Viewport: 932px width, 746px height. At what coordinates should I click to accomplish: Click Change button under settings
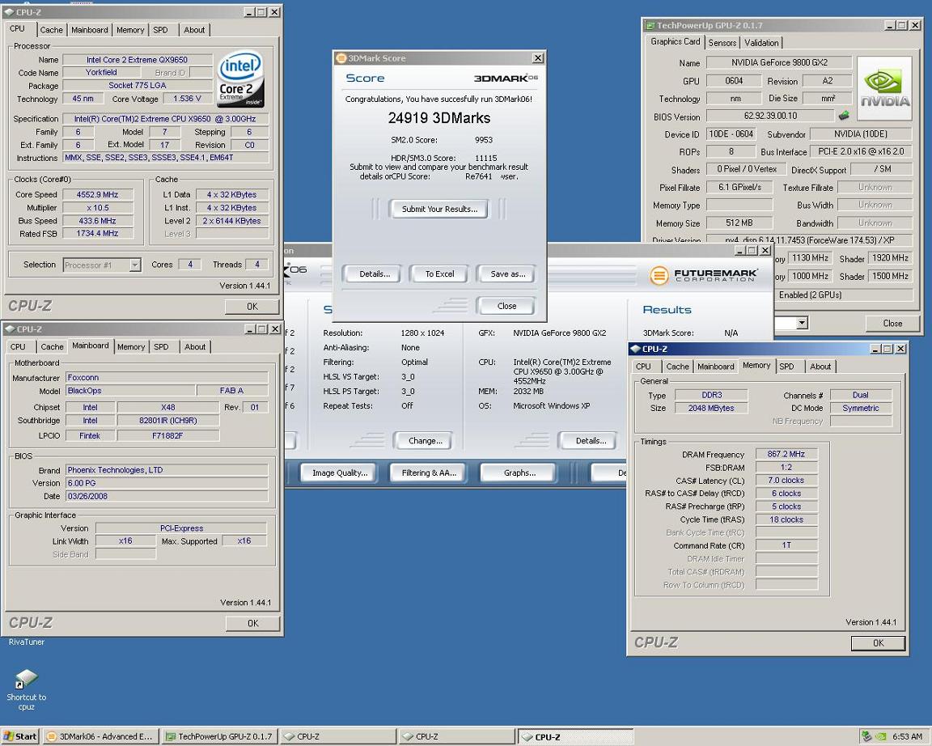tap(425, 440)
